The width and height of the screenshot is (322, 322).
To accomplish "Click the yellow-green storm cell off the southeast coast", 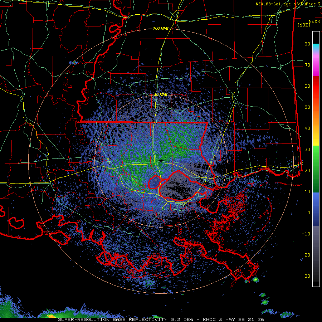I will (x=255, y=279).
